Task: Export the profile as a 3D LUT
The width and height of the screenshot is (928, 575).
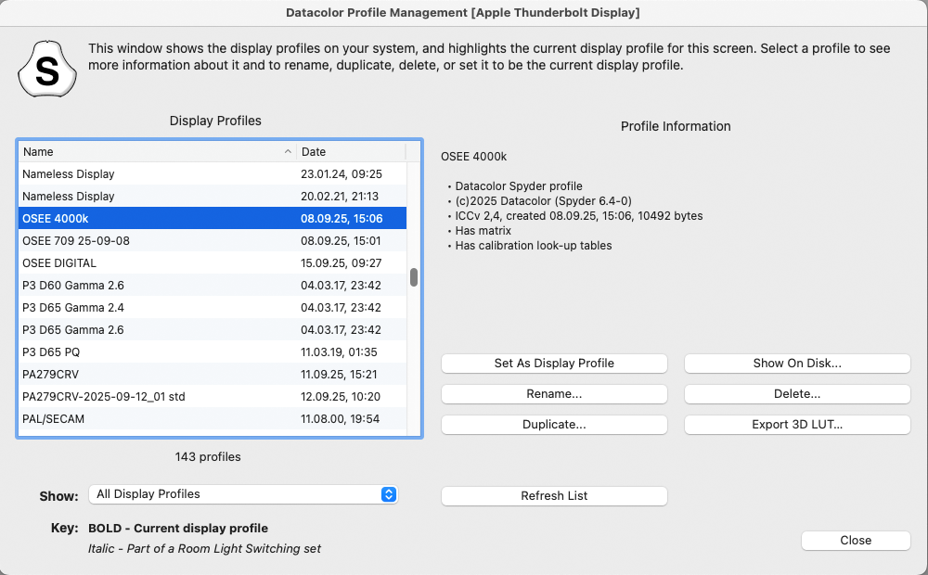Action: 797,424
